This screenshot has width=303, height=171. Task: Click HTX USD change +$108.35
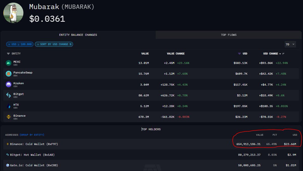point(266,106)
